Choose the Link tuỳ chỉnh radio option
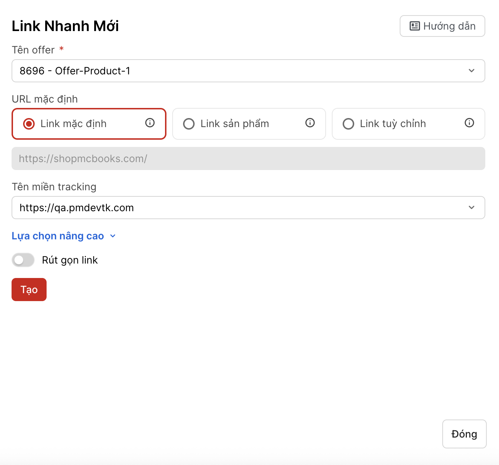499x465 pixels. point(348,124)
